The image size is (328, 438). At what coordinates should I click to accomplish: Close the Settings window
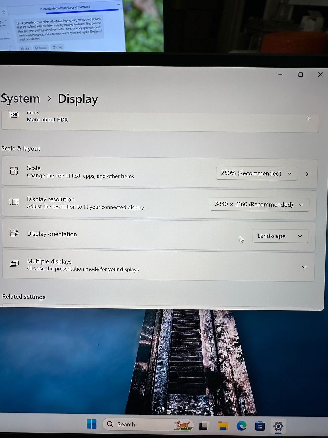point(320,75)
